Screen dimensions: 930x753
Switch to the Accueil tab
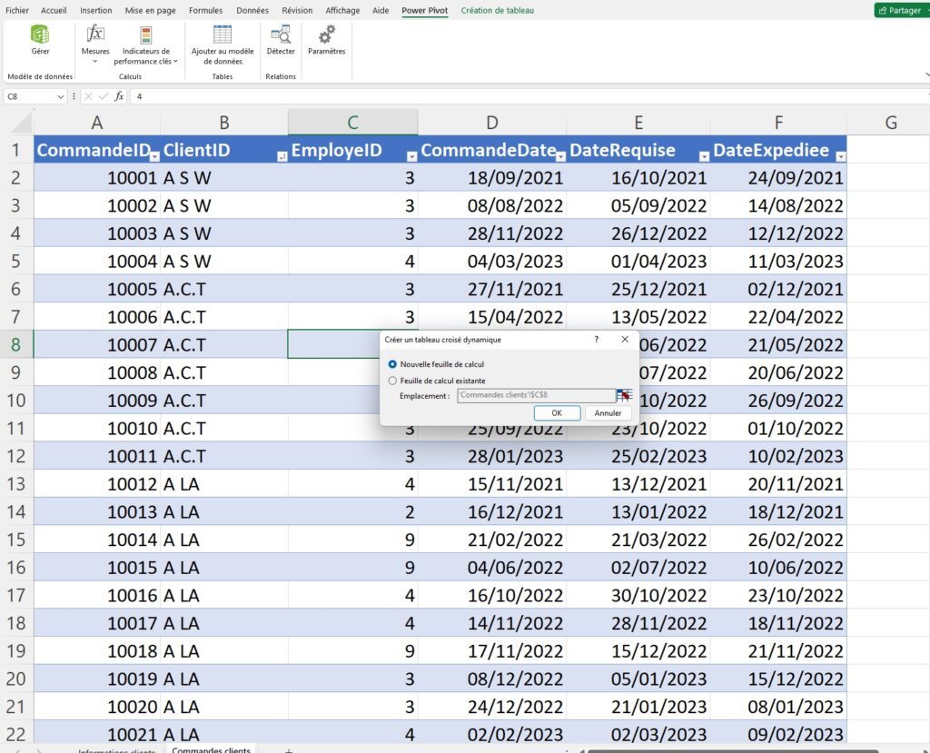pos(54,10)
